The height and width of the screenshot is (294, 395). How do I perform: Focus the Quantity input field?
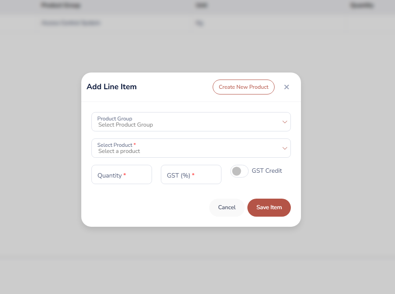(x=122, y=174)
